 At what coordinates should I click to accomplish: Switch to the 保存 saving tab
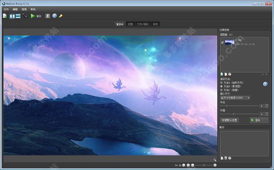155,24
